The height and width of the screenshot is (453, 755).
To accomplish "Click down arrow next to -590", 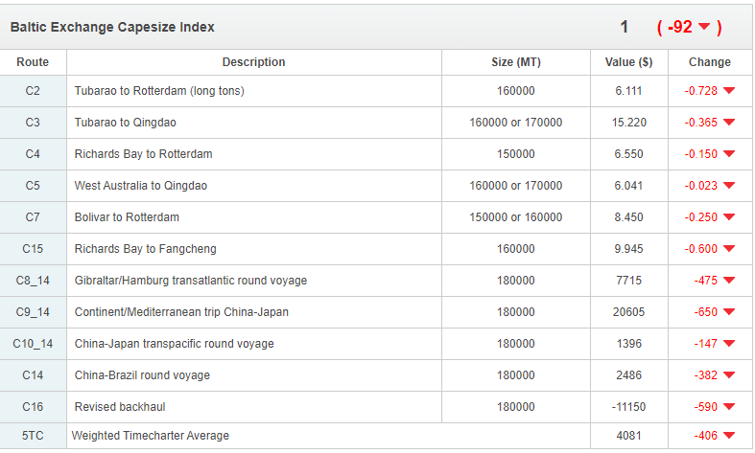I will tap(729, 406).
